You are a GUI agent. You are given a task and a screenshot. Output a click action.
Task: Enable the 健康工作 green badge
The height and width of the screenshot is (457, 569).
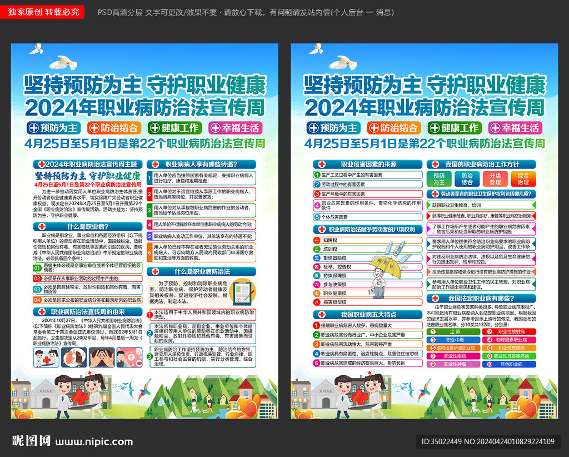pos(175,127)
